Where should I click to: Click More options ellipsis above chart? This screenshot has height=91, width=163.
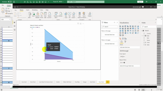pyautogui.click(x=83, y=24)
